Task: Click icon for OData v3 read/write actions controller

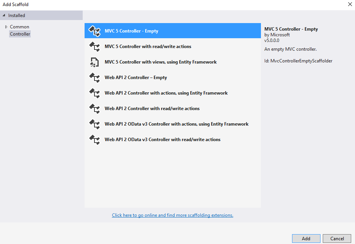Action: tap(94, 140)
